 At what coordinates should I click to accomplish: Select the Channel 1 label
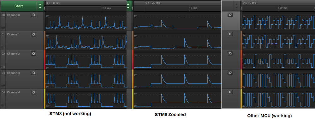click(x=14, y=34)
